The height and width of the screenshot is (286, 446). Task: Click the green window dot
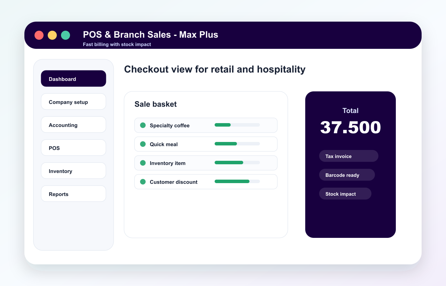coord(66,35)
